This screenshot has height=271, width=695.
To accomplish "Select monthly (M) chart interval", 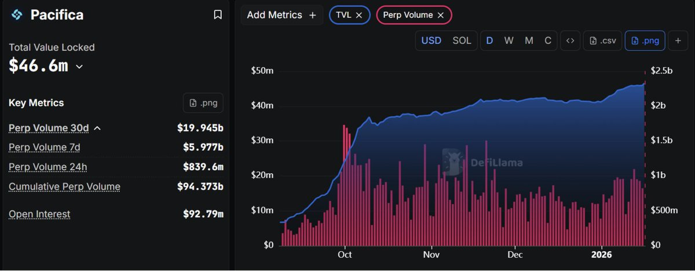I will click(x=529, y=41).
